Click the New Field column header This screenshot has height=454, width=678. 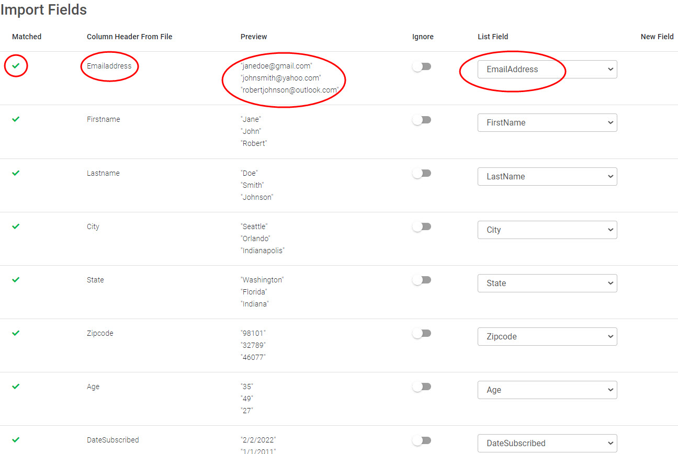pos(657,37)
